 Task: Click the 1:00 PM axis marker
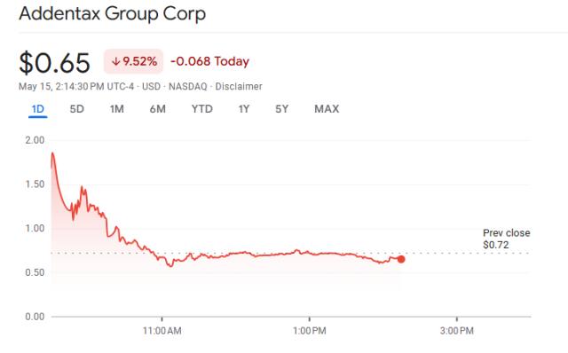310,331
